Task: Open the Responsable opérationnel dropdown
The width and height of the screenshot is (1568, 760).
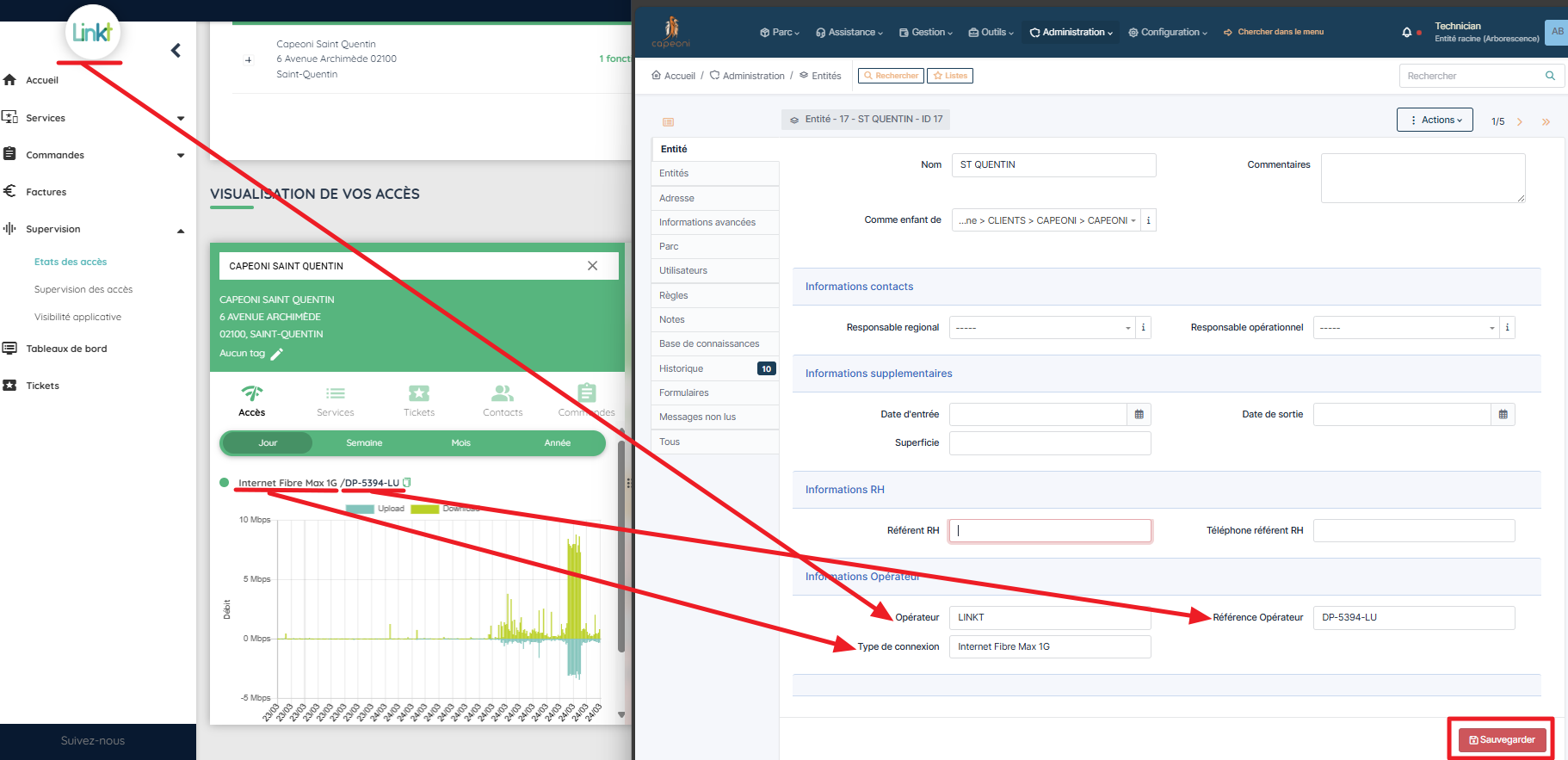Action: (1406, 328)
